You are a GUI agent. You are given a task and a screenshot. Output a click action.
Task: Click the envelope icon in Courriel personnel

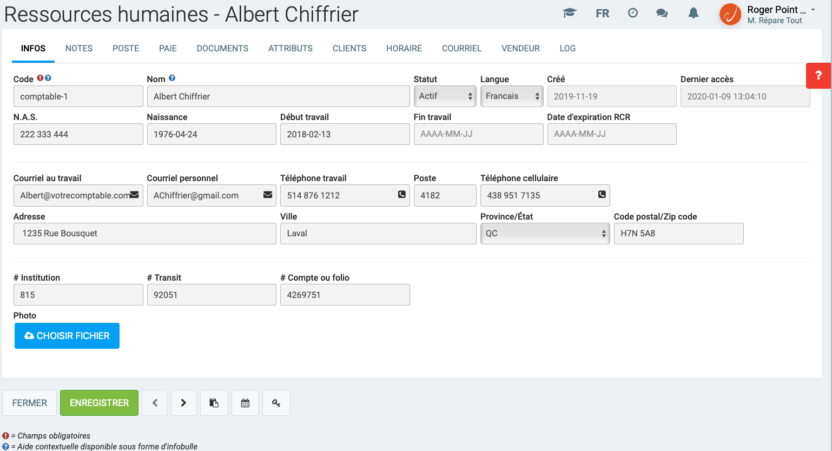click(267, 195)
